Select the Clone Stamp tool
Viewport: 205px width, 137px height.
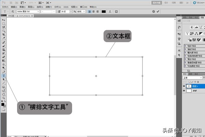(3, 50)
